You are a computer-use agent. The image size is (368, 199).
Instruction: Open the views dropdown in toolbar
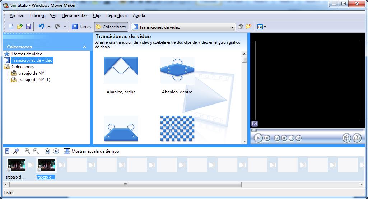pos(262,27)
